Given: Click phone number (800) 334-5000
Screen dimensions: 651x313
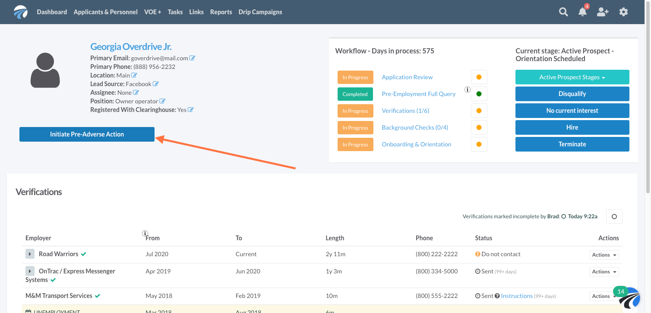Looking at the screenshot, I should click(436, 271).
